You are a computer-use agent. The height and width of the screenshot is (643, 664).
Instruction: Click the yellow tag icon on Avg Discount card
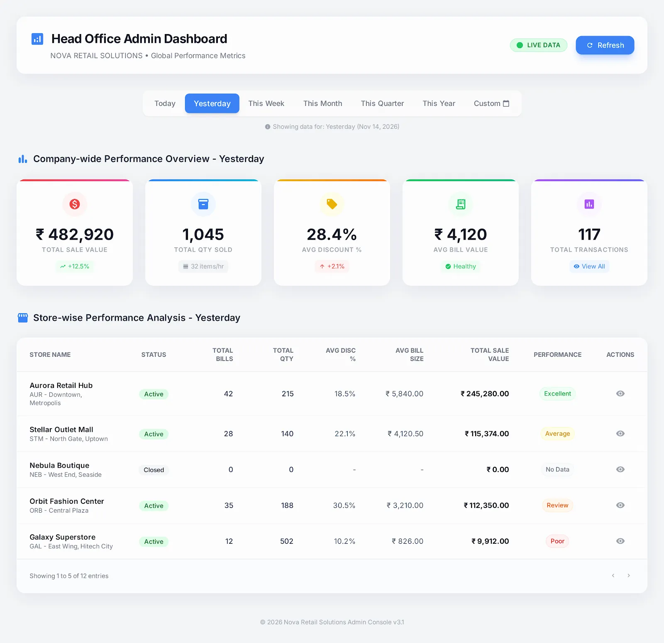[x=332, y=204]
